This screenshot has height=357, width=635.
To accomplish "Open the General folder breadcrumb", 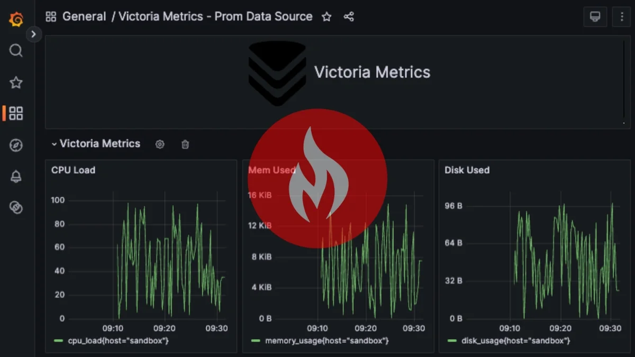I will point(84,16).
